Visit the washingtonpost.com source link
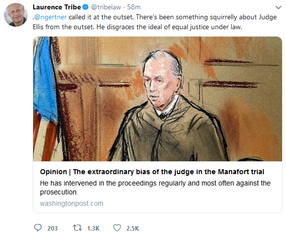Screen dimensions: 286x235 (x=72, y=203)
